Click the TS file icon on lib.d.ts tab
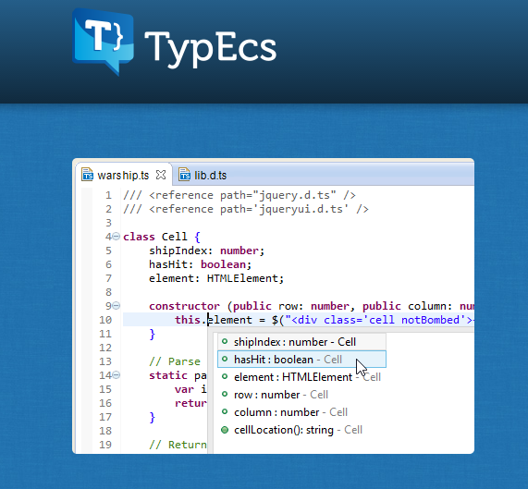This screenshot has width=528, height=489. pyautogui.click(x=185, y=175)
